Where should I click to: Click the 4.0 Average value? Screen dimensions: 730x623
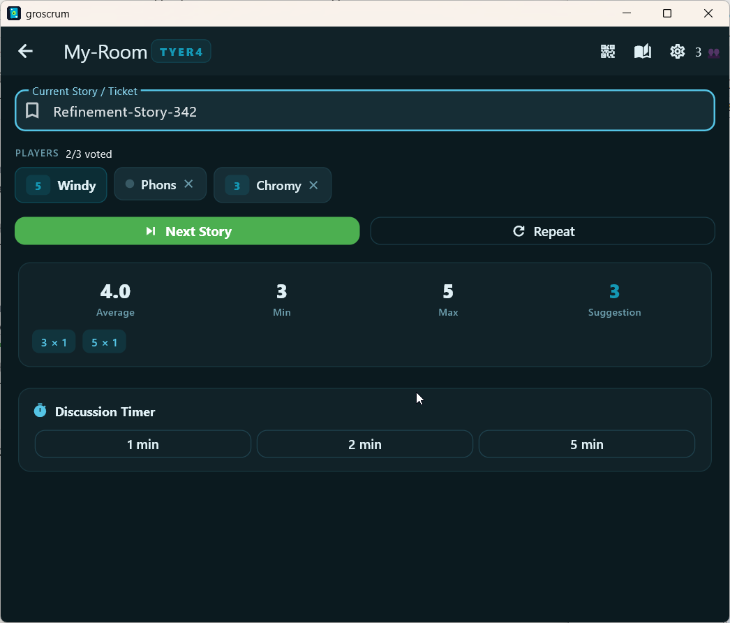tap(115, 292)
